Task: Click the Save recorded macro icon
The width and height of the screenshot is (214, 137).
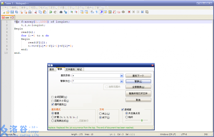Action: click(147, 12)
